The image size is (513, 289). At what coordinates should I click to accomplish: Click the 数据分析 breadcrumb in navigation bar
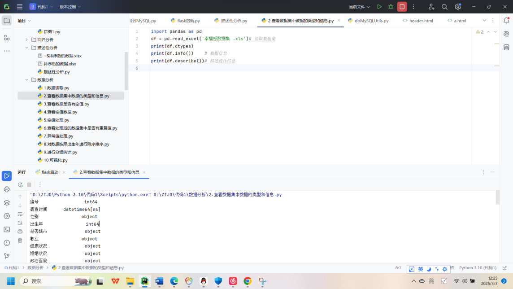pos(35,268)
